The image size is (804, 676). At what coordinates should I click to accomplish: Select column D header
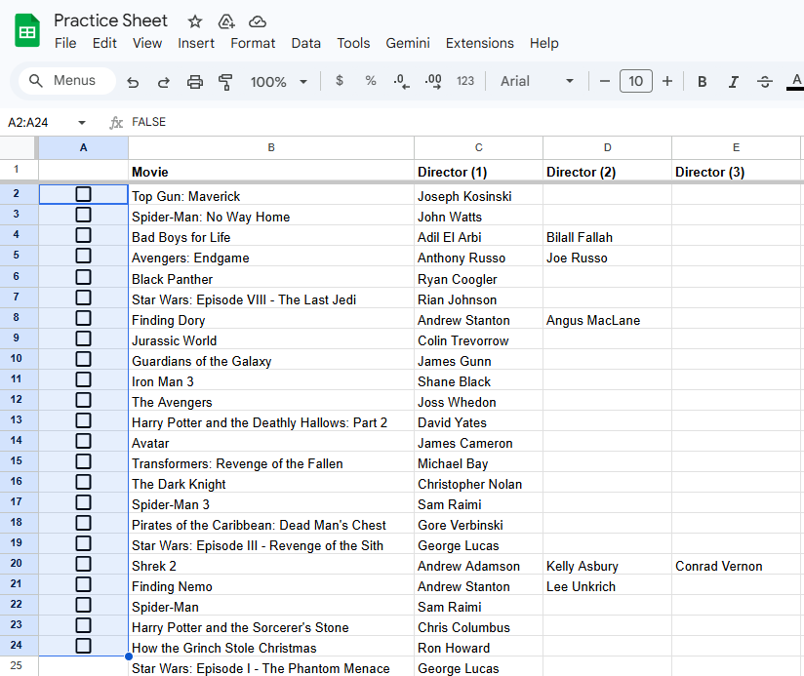[607, 147]
